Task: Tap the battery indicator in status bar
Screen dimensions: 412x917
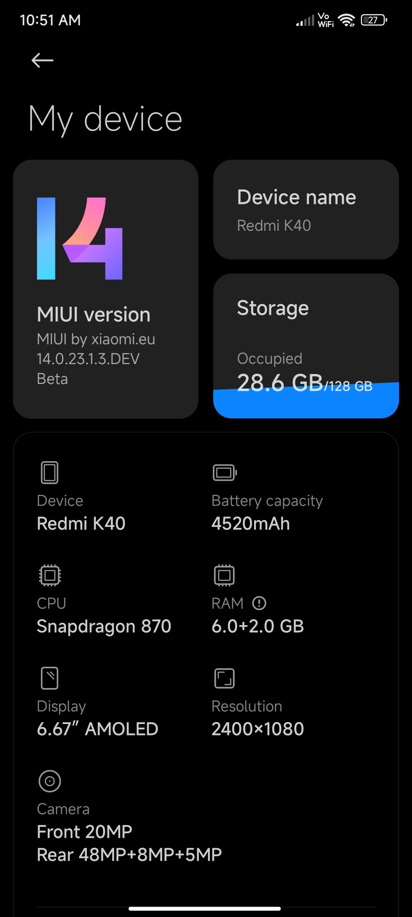Action: 374,20
